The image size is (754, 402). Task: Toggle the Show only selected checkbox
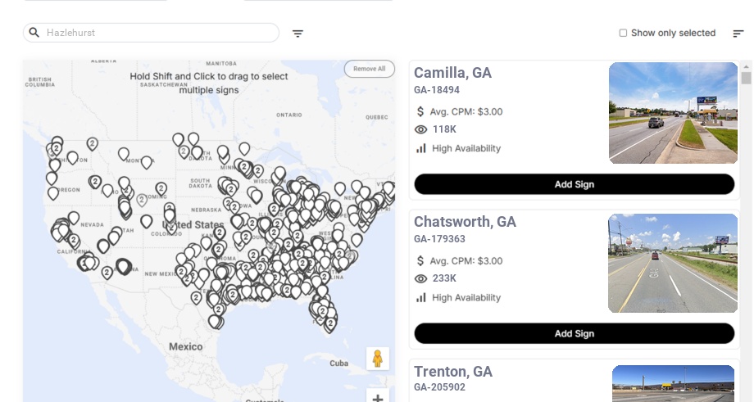point(623,34)
